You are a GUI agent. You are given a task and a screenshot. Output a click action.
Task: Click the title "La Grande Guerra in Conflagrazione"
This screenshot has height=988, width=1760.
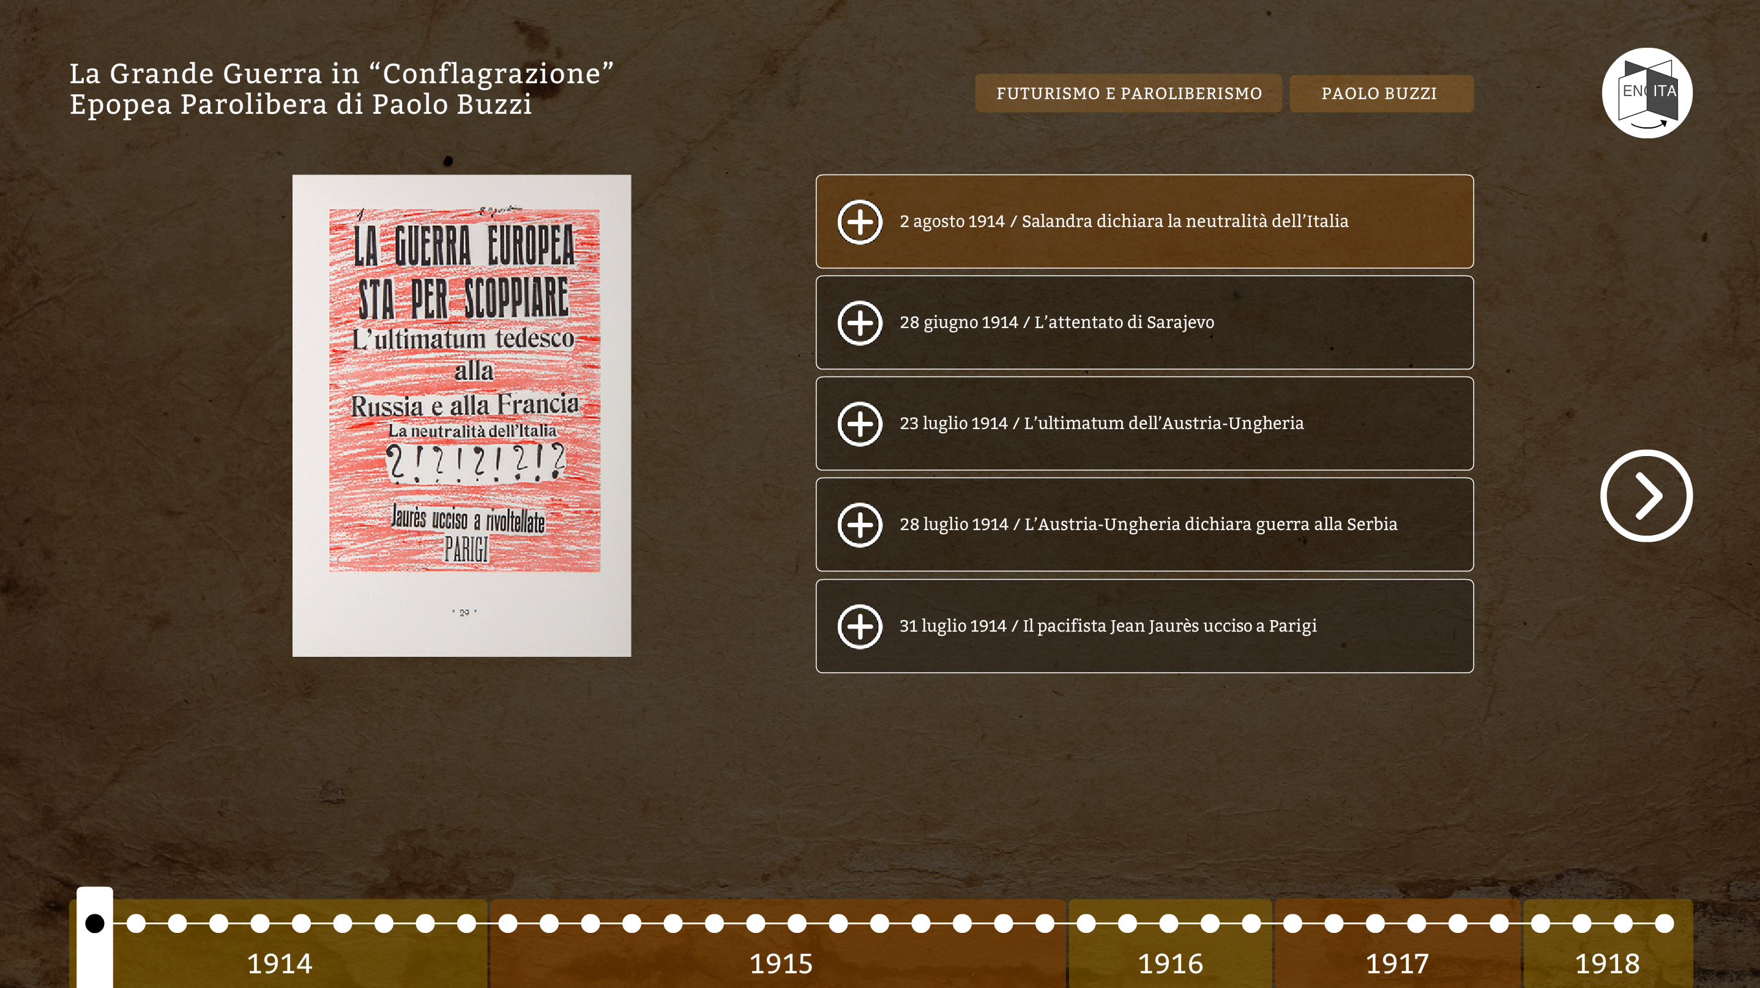tap(341, 89)
